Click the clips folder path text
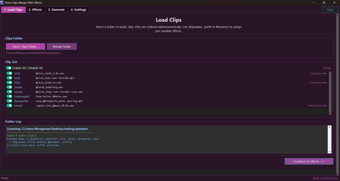 [33, 53]
